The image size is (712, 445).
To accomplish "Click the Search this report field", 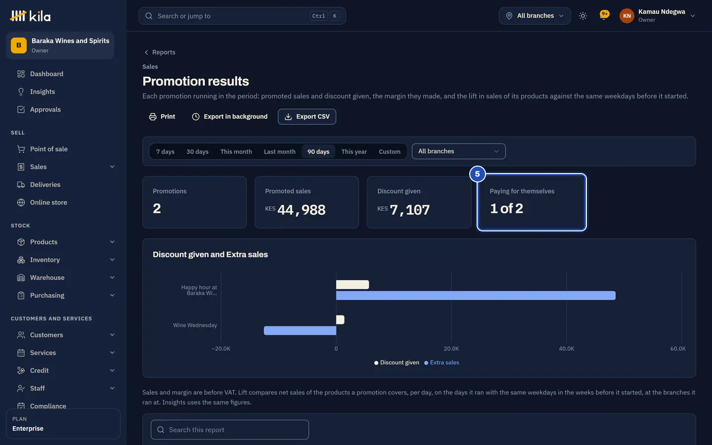I will pos(230,430).
